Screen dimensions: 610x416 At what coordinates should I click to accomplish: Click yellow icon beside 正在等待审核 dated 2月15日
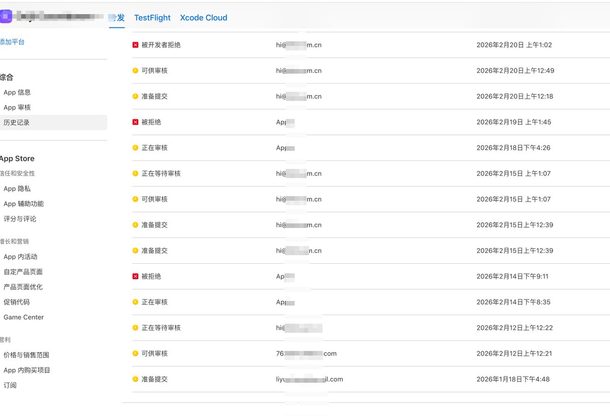click(135, 174)
